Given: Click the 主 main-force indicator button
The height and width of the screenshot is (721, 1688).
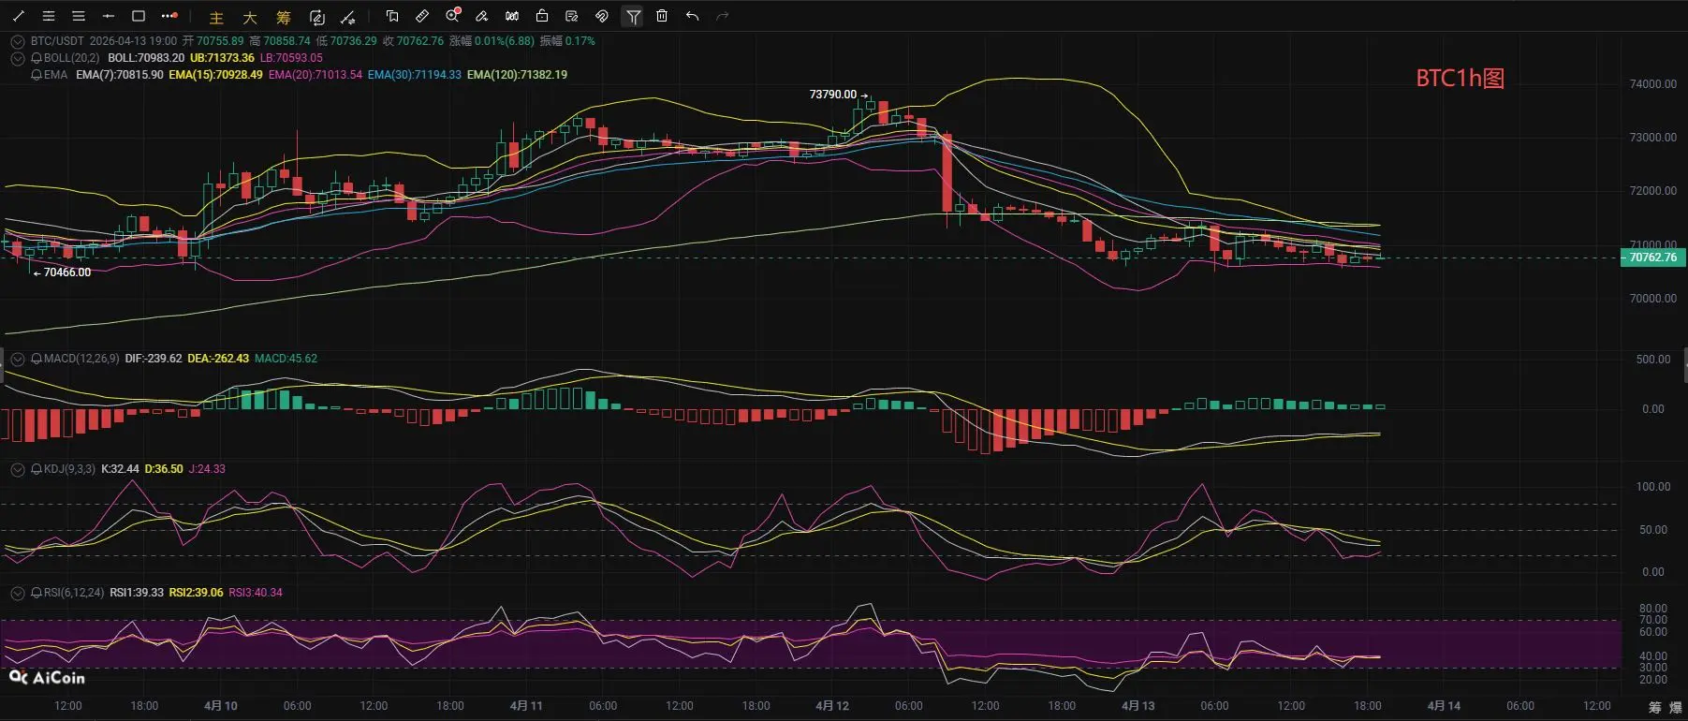Looking at the screenshot, I should coord(216,17).
